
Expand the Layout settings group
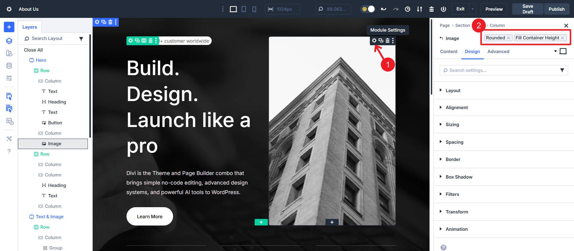503,90
